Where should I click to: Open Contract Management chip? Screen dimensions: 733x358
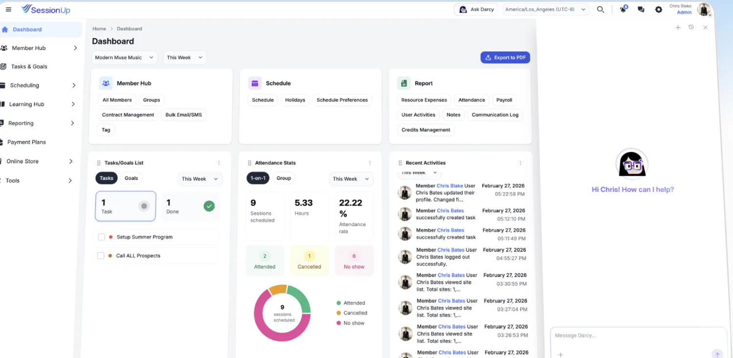128,115
